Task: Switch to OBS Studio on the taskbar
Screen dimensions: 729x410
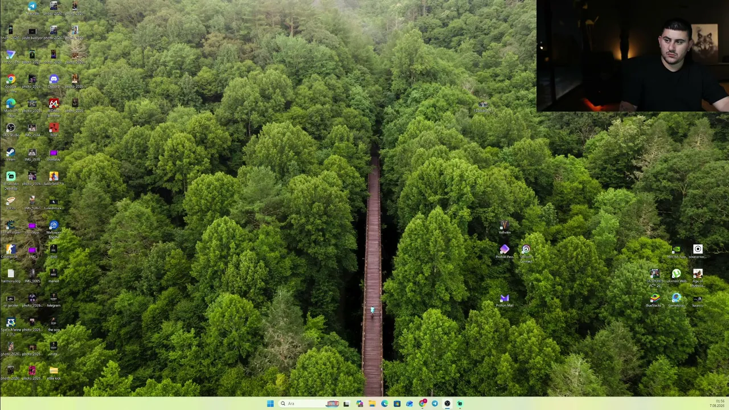Action: click(x=447, y=404)
